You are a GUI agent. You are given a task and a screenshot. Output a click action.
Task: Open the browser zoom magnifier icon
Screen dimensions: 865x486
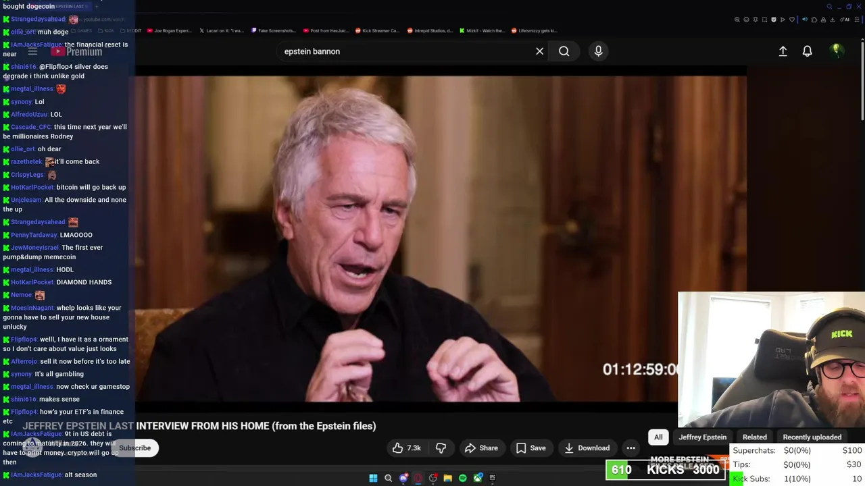tap(737, 20)
